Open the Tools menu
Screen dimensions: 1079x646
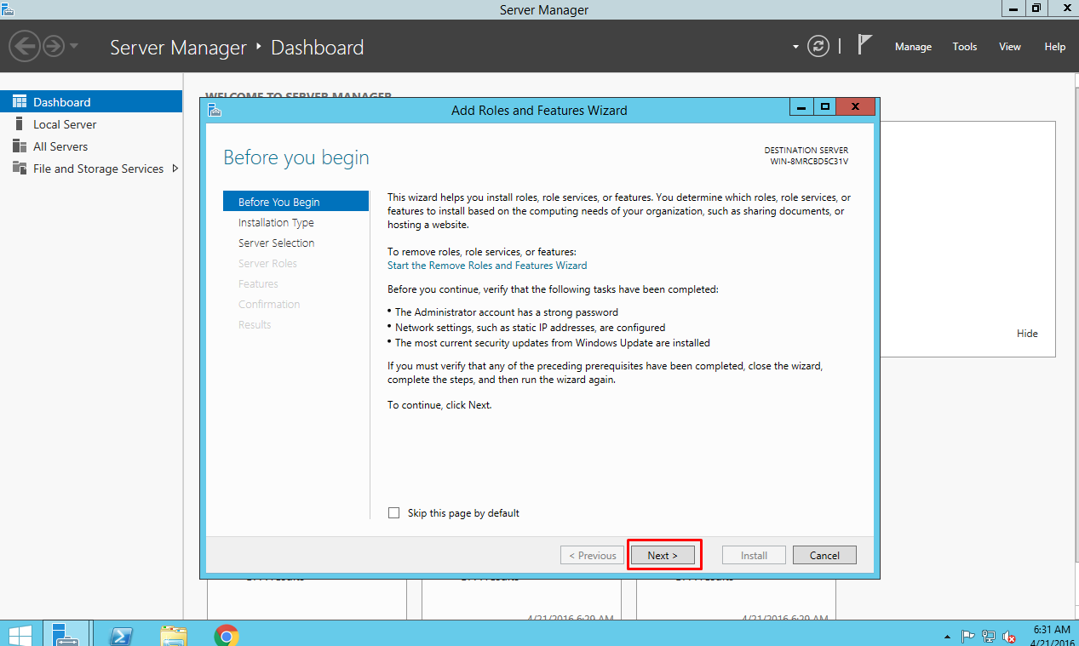(x=965, y=47)
